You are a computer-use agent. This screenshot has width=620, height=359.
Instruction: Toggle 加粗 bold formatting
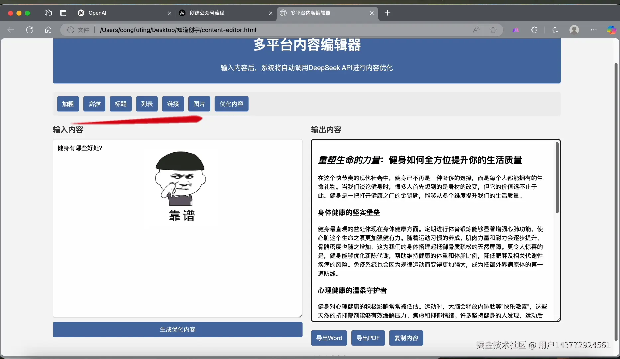point(68,104)
